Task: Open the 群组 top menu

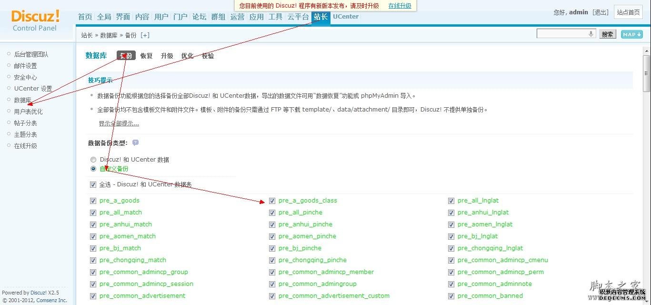Action: click(219, 17)
